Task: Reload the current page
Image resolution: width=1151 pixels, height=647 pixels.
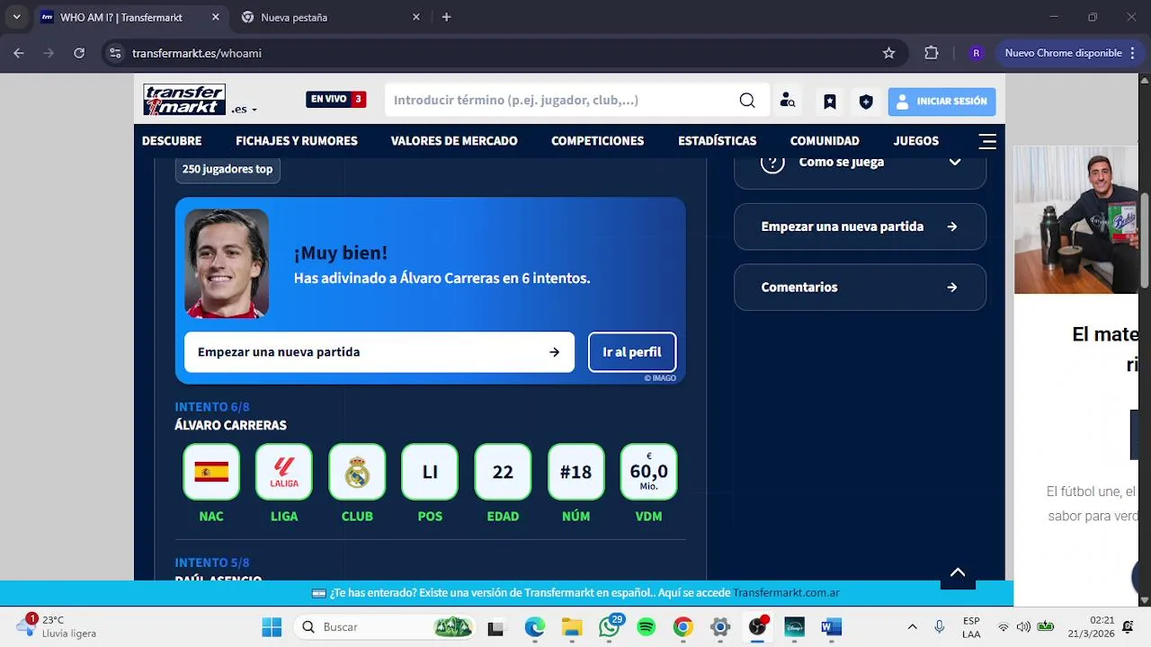Action: 79,53
